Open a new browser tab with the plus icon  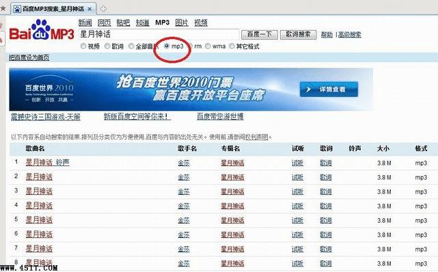click(103, 9)
